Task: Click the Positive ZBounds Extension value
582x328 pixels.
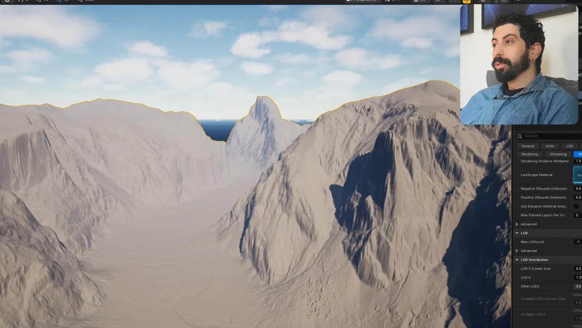Action: (578, 197)
